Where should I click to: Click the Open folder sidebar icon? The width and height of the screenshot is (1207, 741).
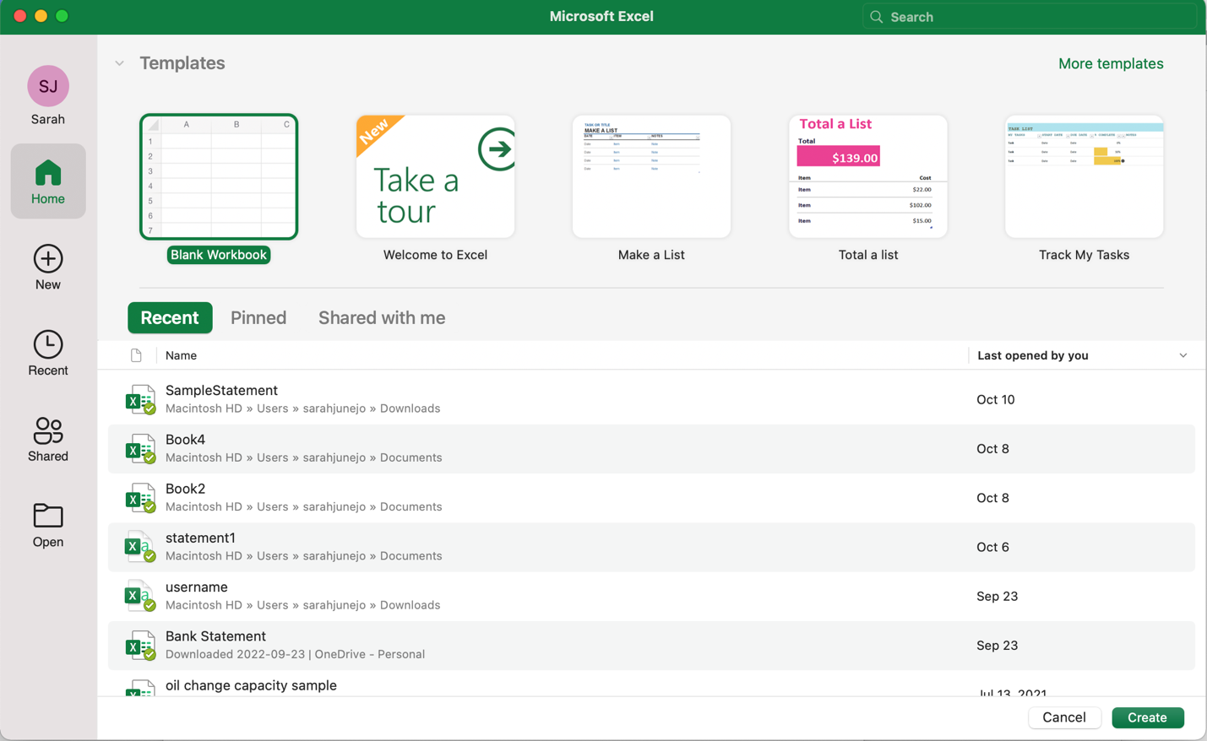tap(48, 516)
